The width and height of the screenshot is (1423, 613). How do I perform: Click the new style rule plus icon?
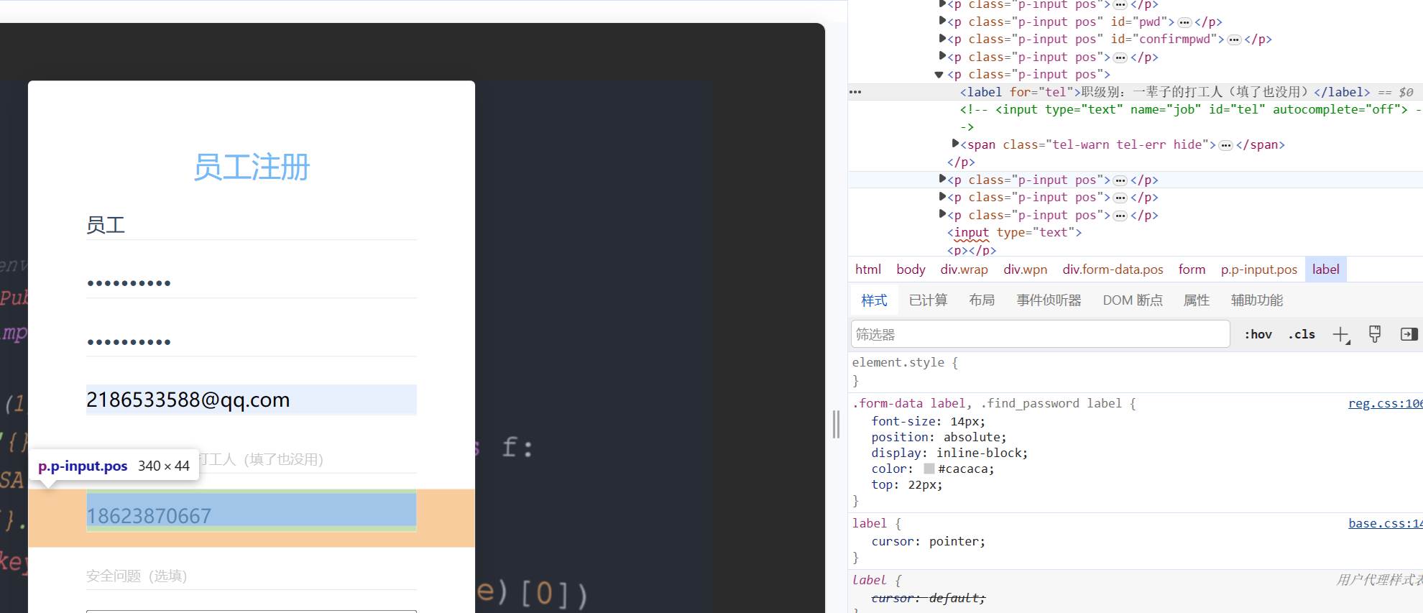coord(1341,335)
